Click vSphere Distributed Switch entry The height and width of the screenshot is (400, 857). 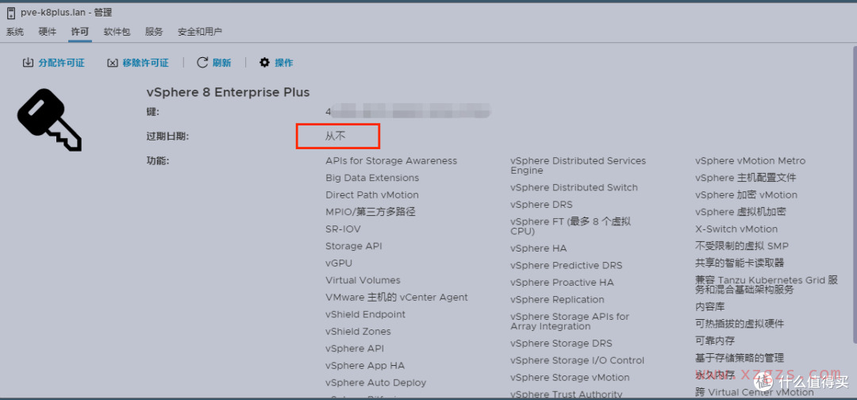click(x=574, y=187)
